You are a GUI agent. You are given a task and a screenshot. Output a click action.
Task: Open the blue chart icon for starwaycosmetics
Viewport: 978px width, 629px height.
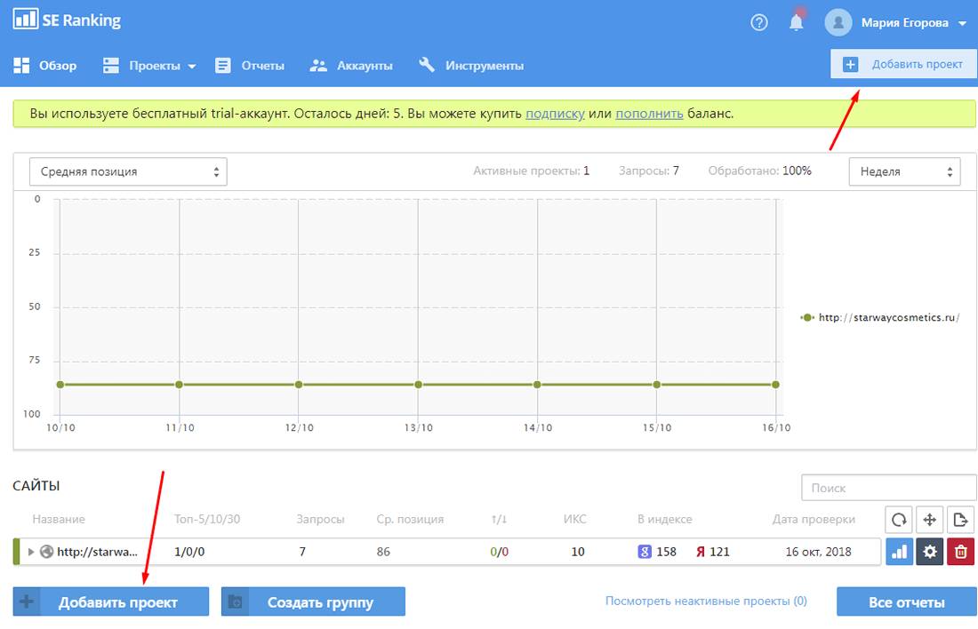click(900, 552)
